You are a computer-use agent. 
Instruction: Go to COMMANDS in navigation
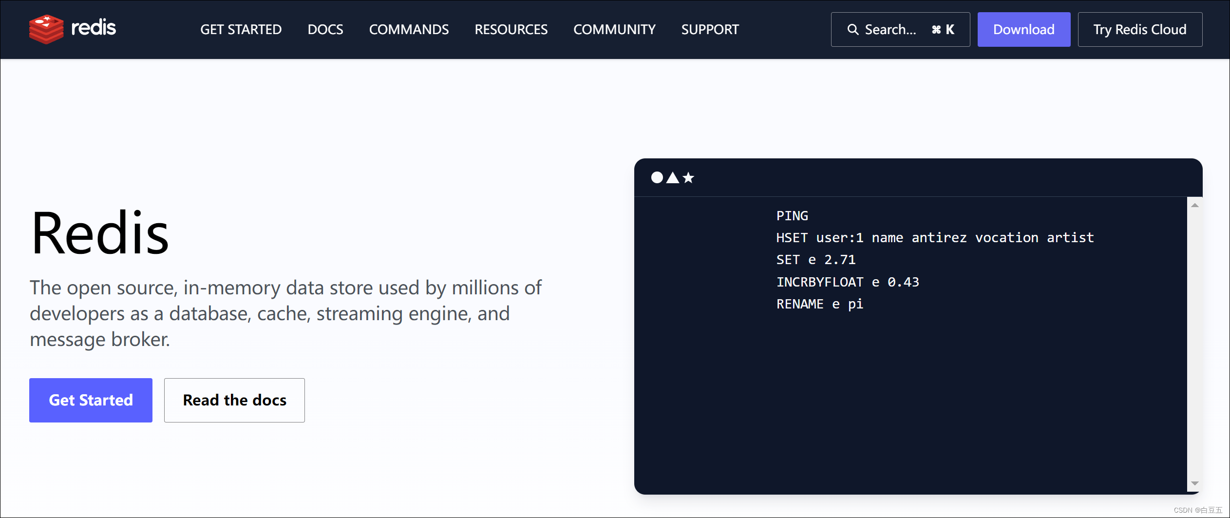(x=409, y=29)
